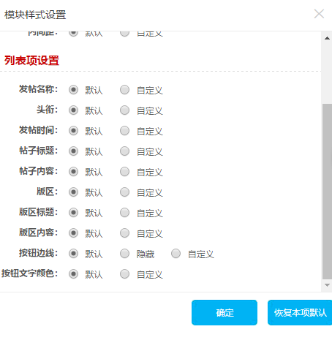
Task: Select 自定义 for 按钮边线
Action: 176,254
